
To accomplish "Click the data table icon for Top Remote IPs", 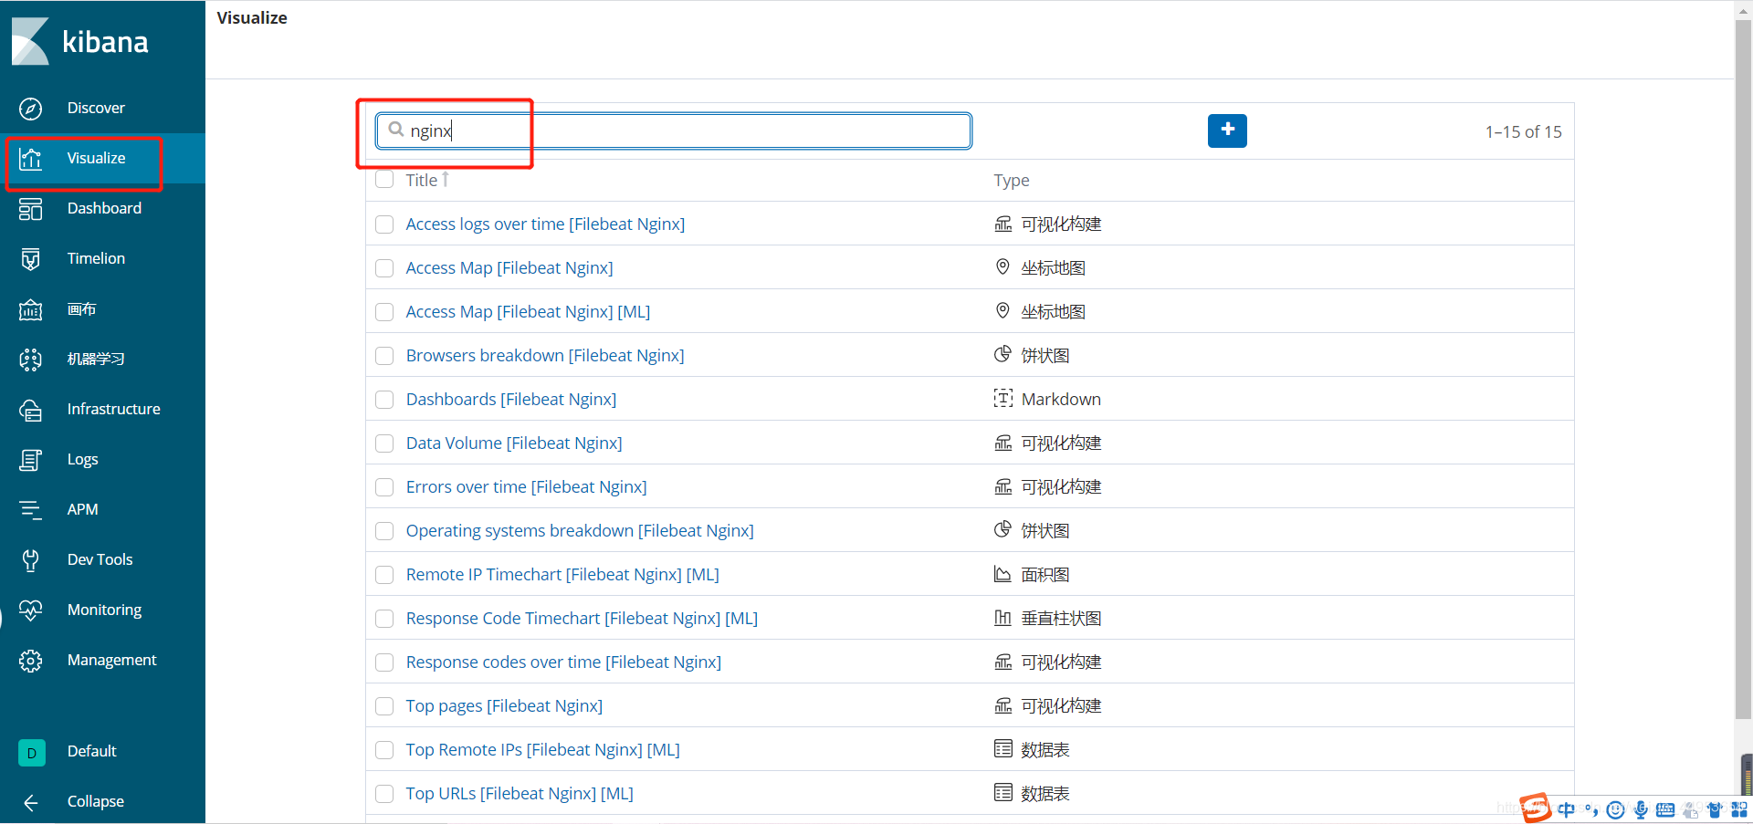I will (1002, 748).
